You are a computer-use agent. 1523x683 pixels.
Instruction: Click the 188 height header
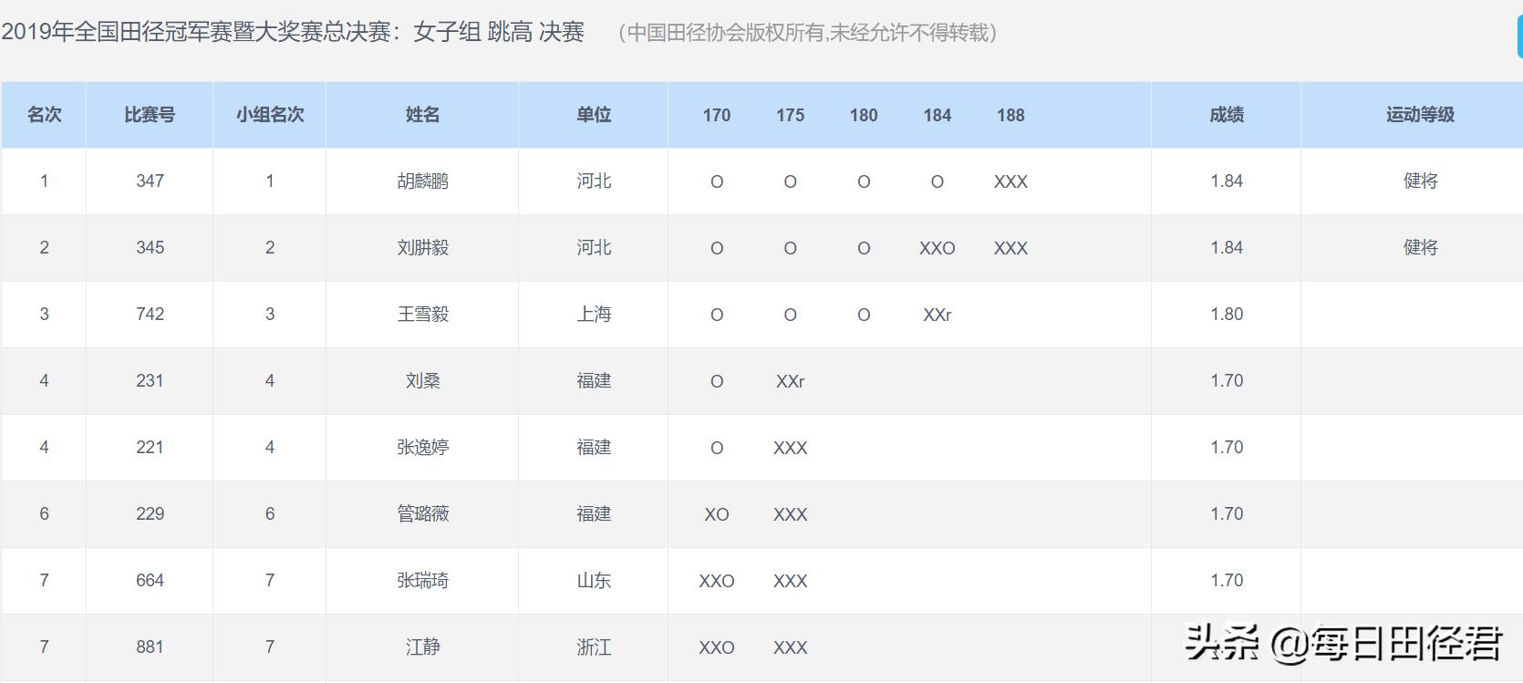pyautogui.click(x=1010, y=116)
